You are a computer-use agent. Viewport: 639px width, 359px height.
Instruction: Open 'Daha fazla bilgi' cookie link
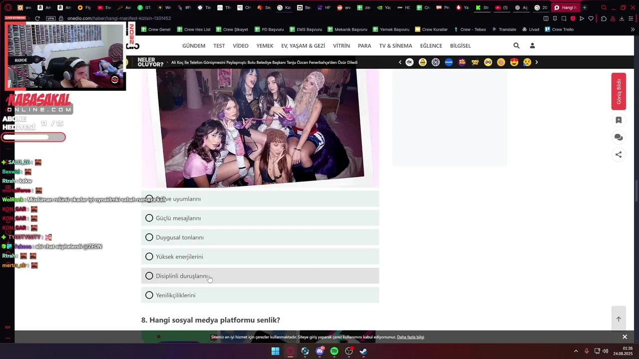(x=410, y=337)
